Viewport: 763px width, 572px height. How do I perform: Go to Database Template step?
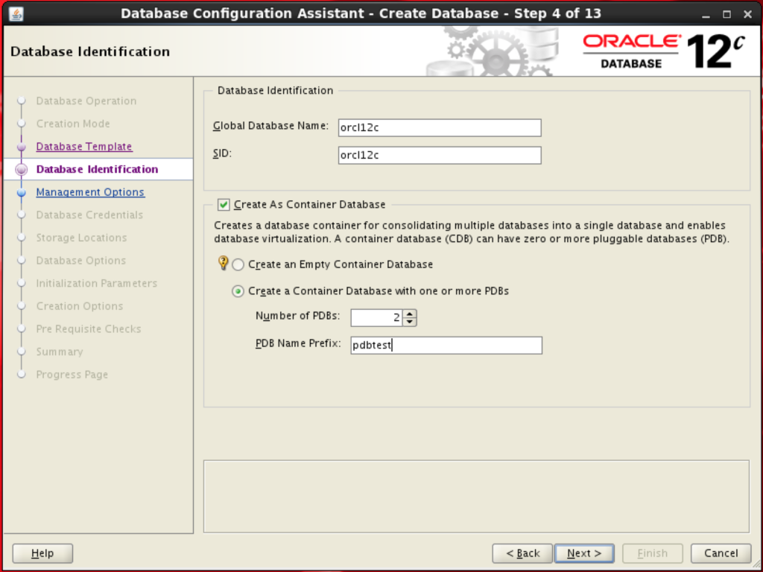tap(84, 147)
